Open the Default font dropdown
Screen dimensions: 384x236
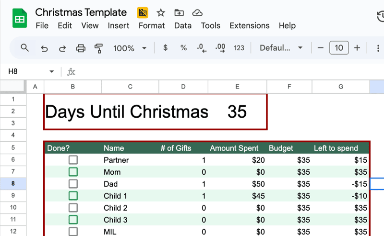coord(281,48)
